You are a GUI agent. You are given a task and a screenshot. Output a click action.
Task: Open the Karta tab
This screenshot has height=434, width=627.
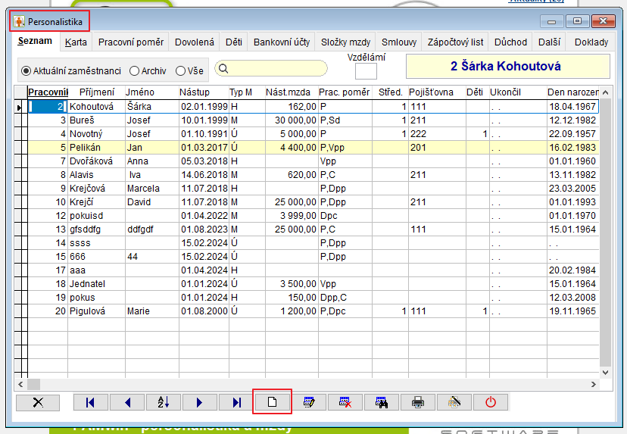pyautogui.click(x=76, y=42)
